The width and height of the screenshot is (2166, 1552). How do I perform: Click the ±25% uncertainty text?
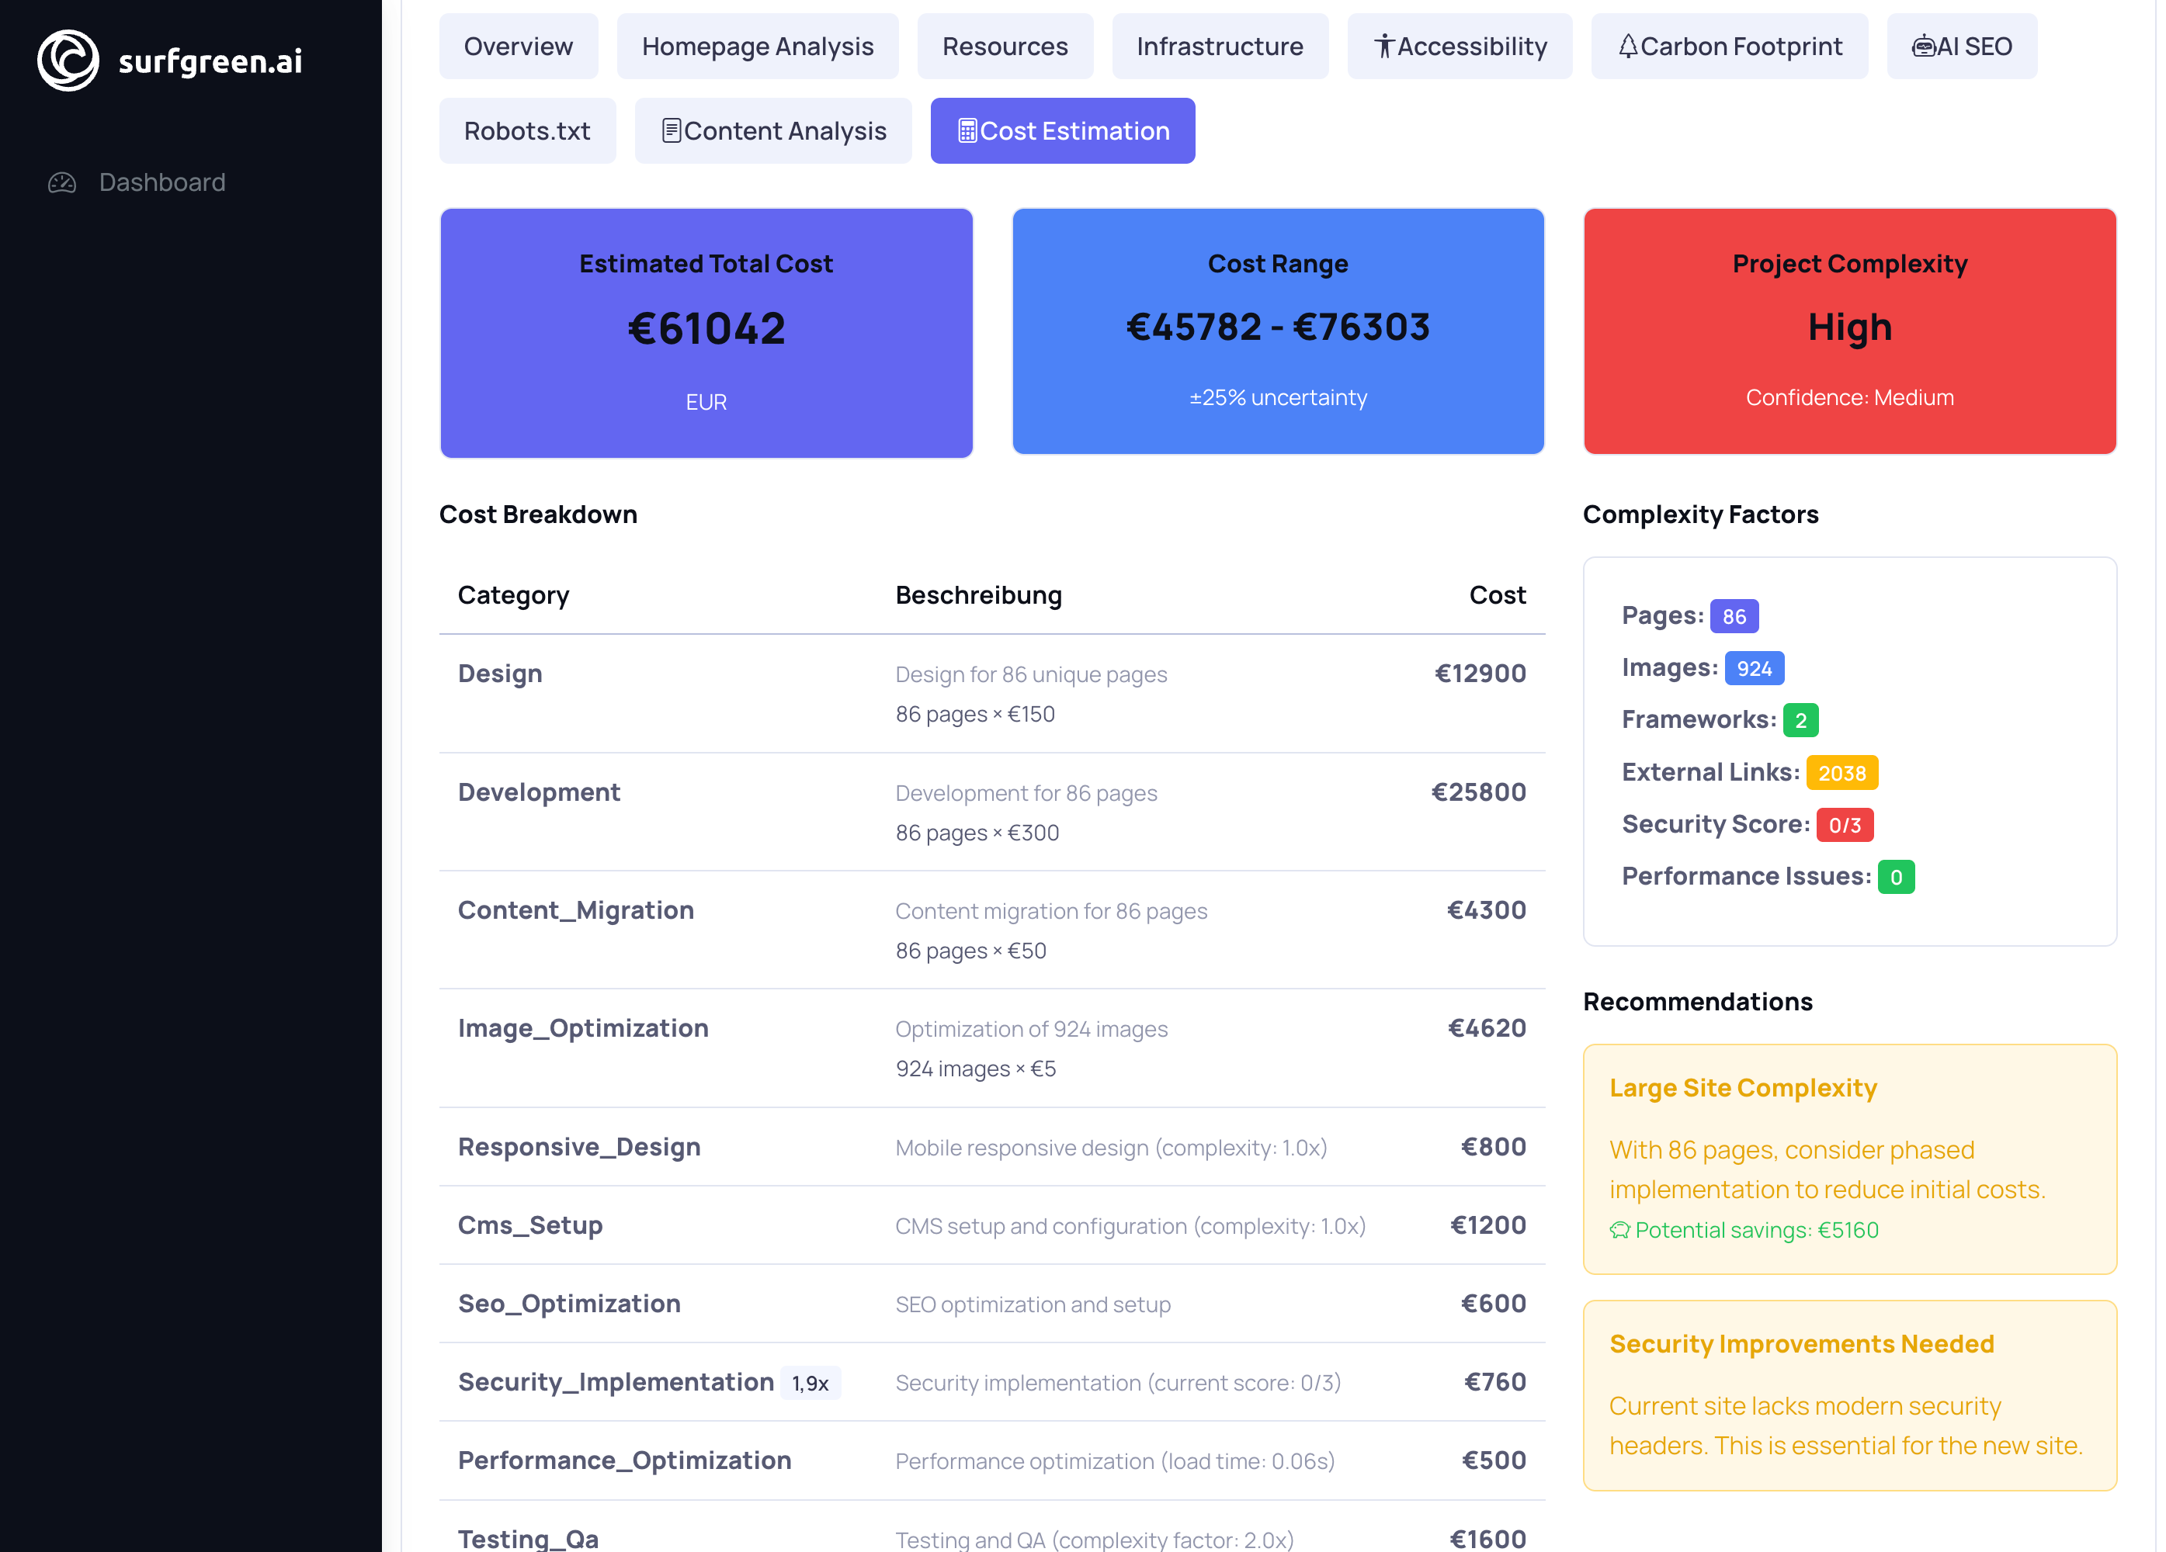(1278, 397)
